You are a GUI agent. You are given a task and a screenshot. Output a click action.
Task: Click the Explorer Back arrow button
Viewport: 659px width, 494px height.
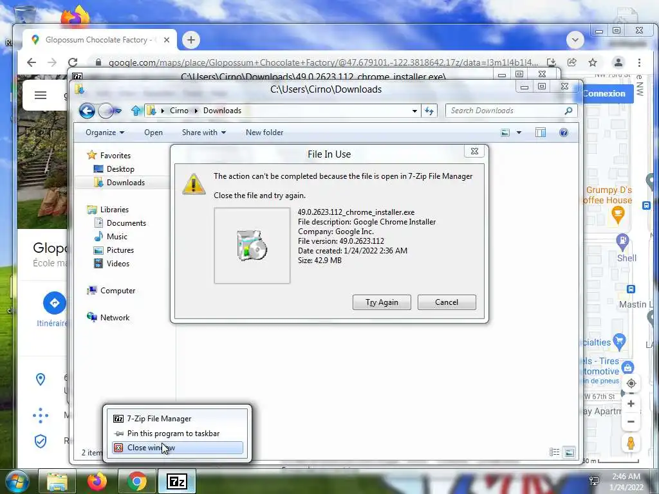(x=87, y=111)
